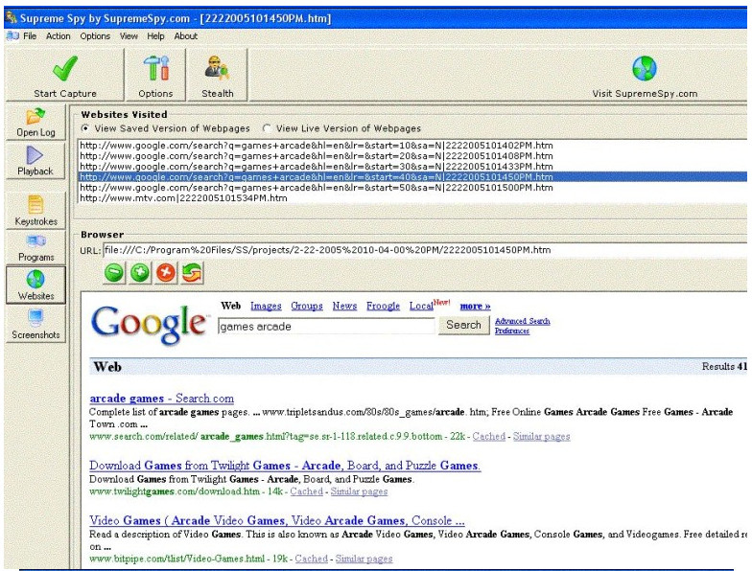Screen dimensions: 752x571
Task: Click Similar pages for the search.com result
Action: 541,437
